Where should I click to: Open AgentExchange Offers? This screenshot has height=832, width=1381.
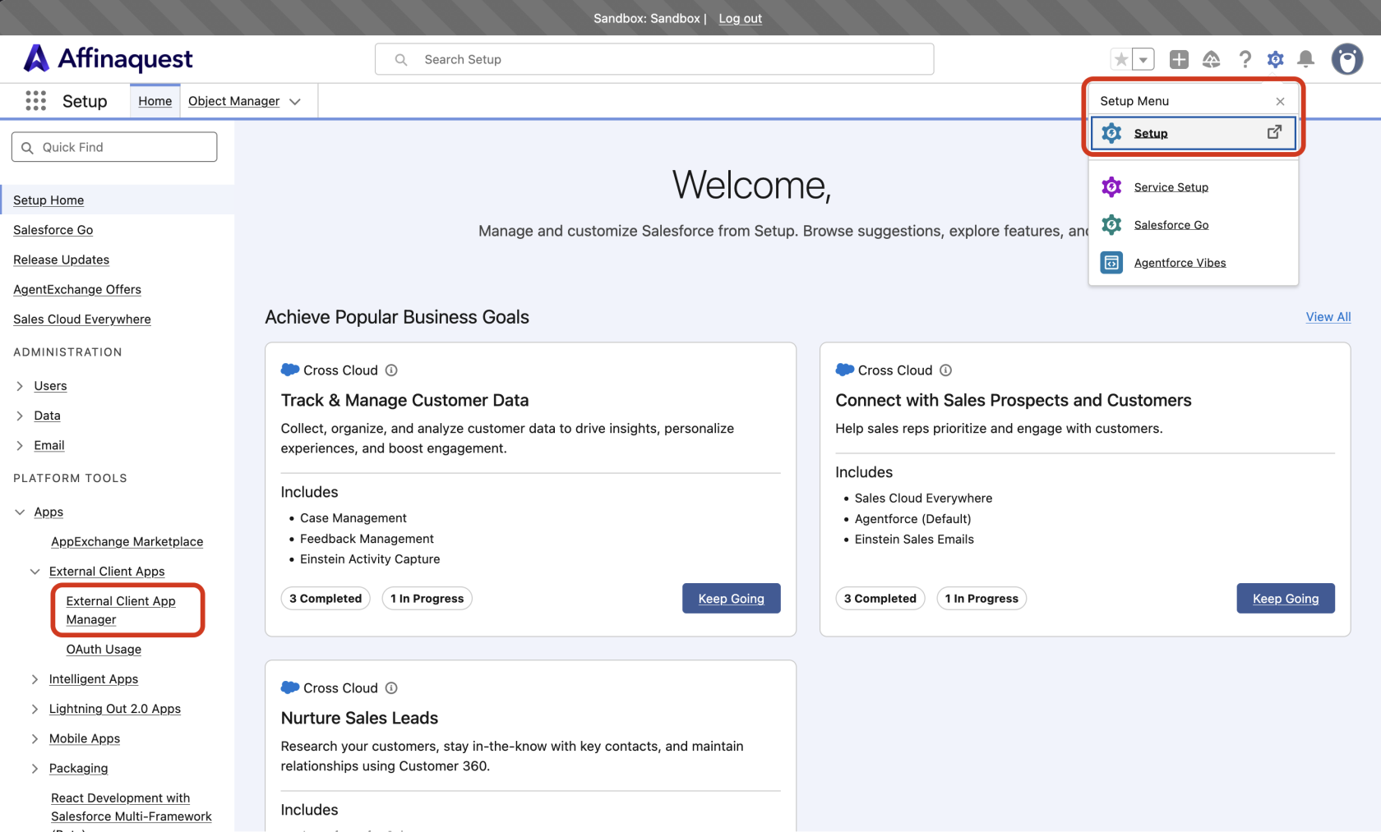[x=77, y=289]
